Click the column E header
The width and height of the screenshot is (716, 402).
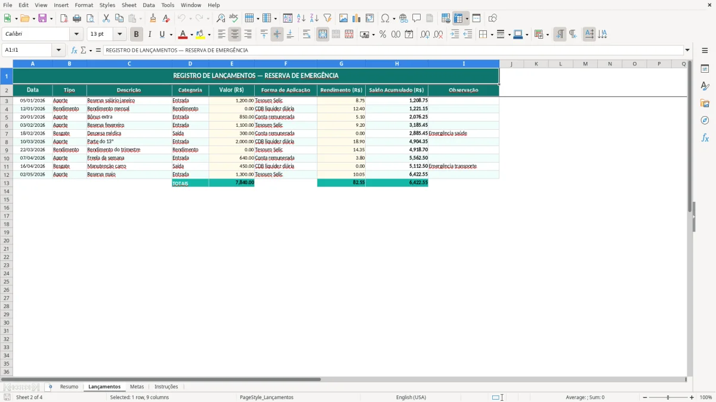[232, 64]
